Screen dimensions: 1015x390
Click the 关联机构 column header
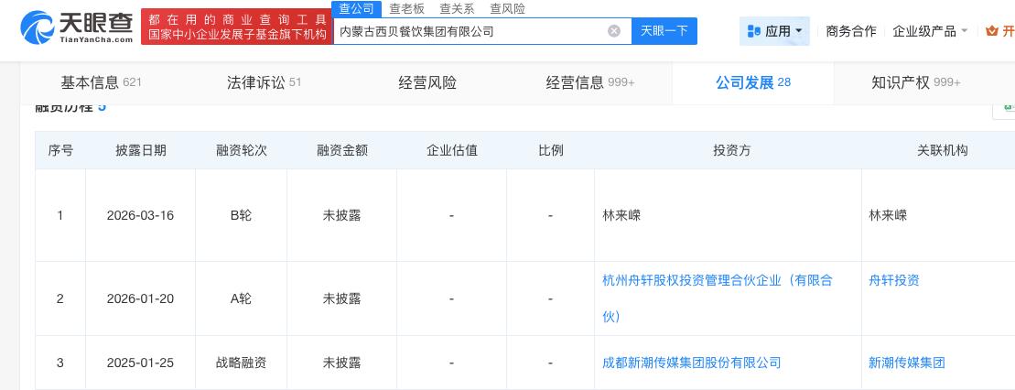coord(943,150)
